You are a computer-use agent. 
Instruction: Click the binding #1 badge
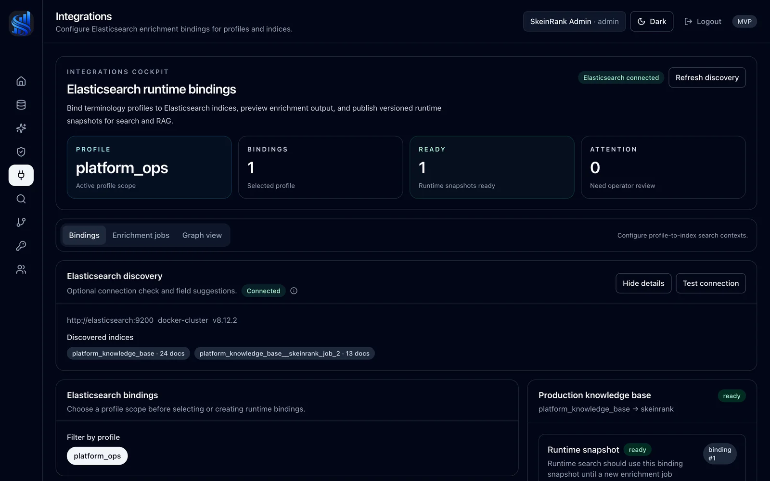(x=720, y=454)
